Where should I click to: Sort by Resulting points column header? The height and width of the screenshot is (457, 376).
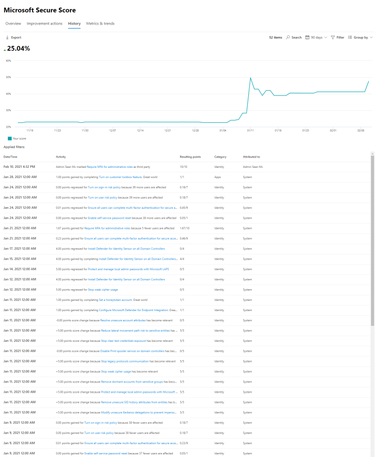click(190, 157)
